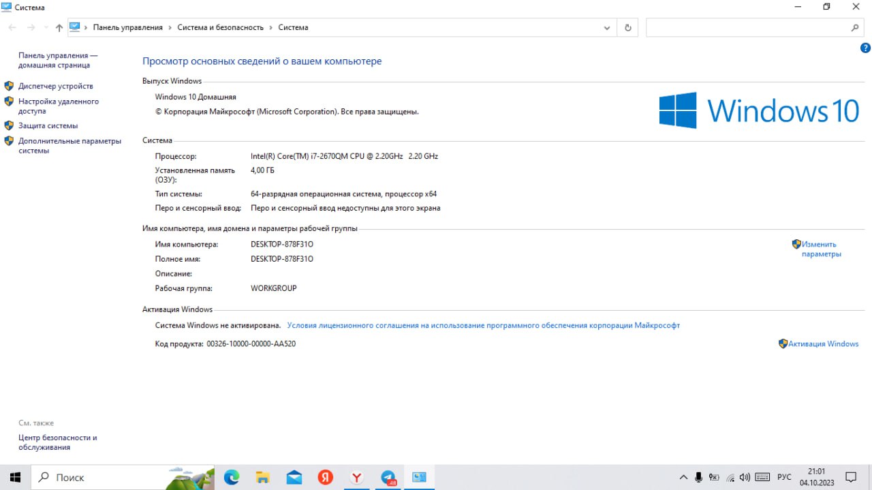Screen dimensions: 872x490
Task: Open the Microsoft license terms link
Action: click(483, 325)
